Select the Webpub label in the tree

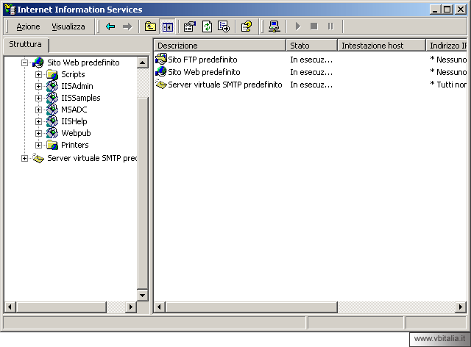click(76, 133)
